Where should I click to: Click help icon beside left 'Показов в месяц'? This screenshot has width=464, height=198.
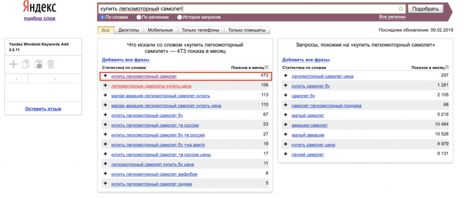tap(266, 67)
